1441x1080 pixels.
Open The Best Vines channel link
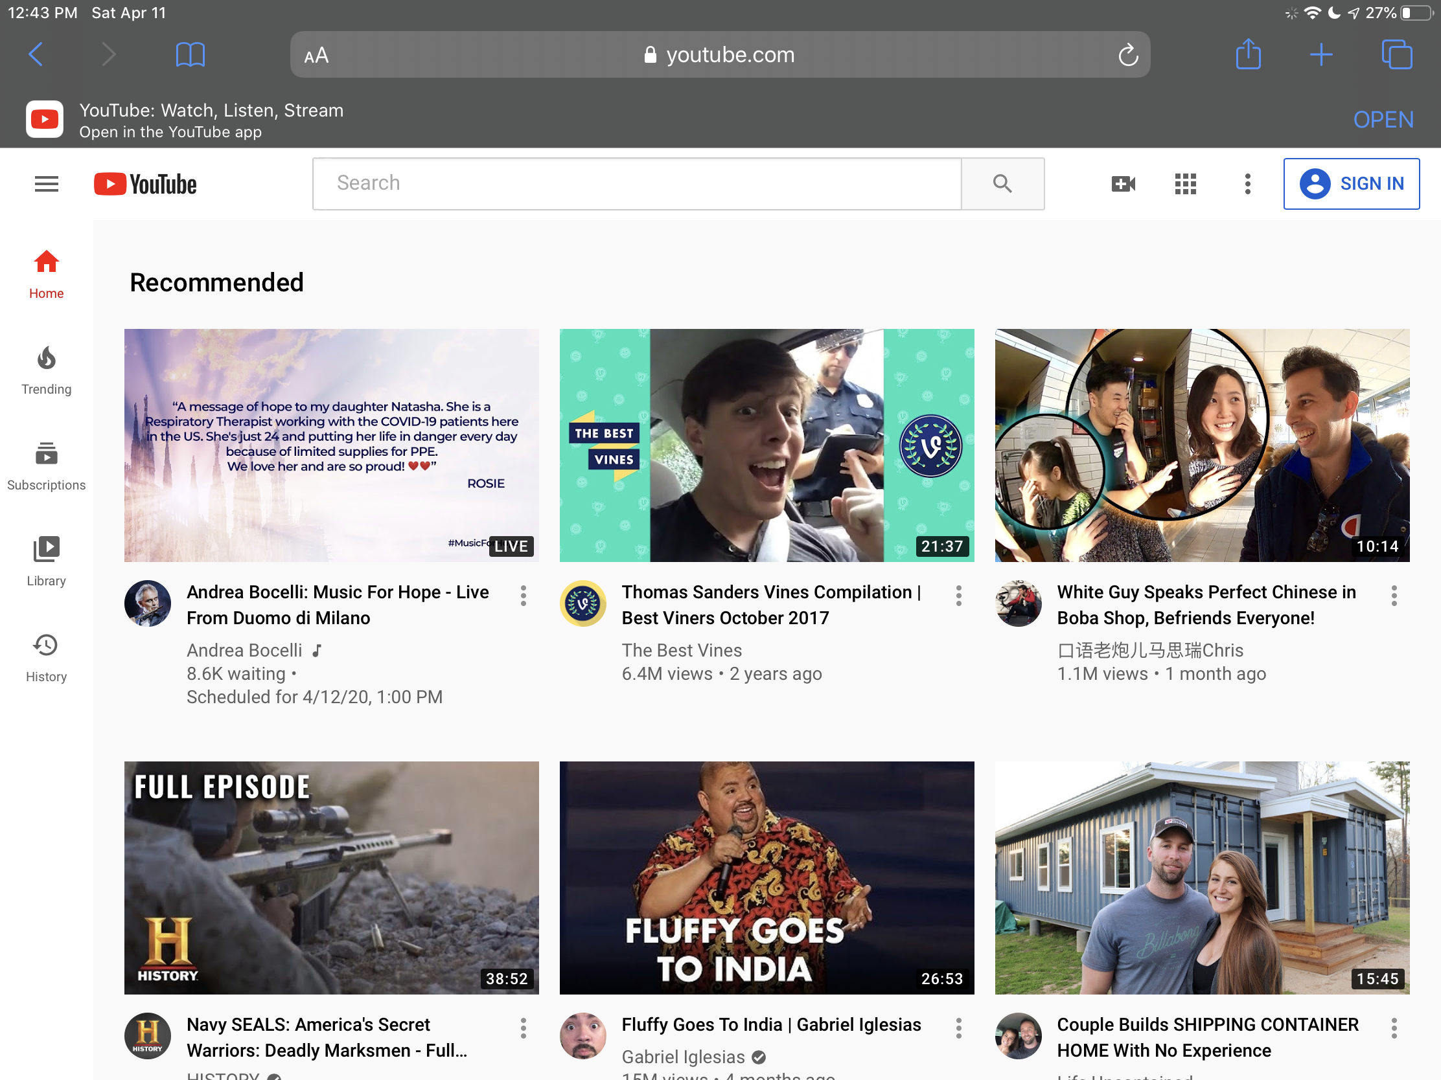[x=682, y=650]
